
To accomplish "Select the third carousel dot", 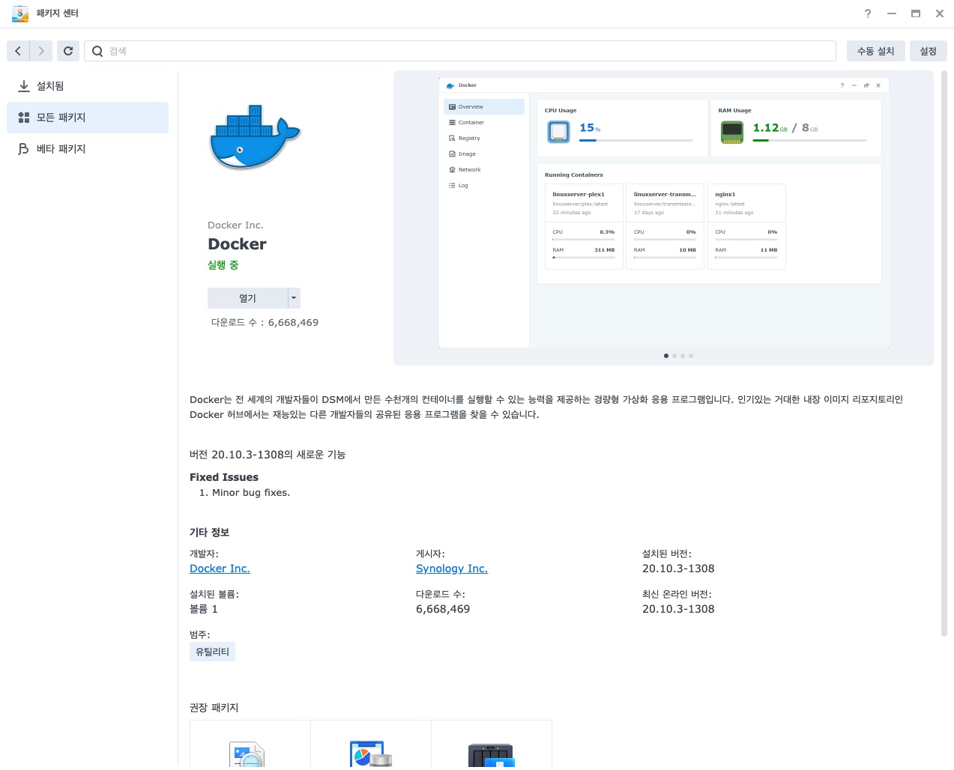I will click(x=683, y=356).
